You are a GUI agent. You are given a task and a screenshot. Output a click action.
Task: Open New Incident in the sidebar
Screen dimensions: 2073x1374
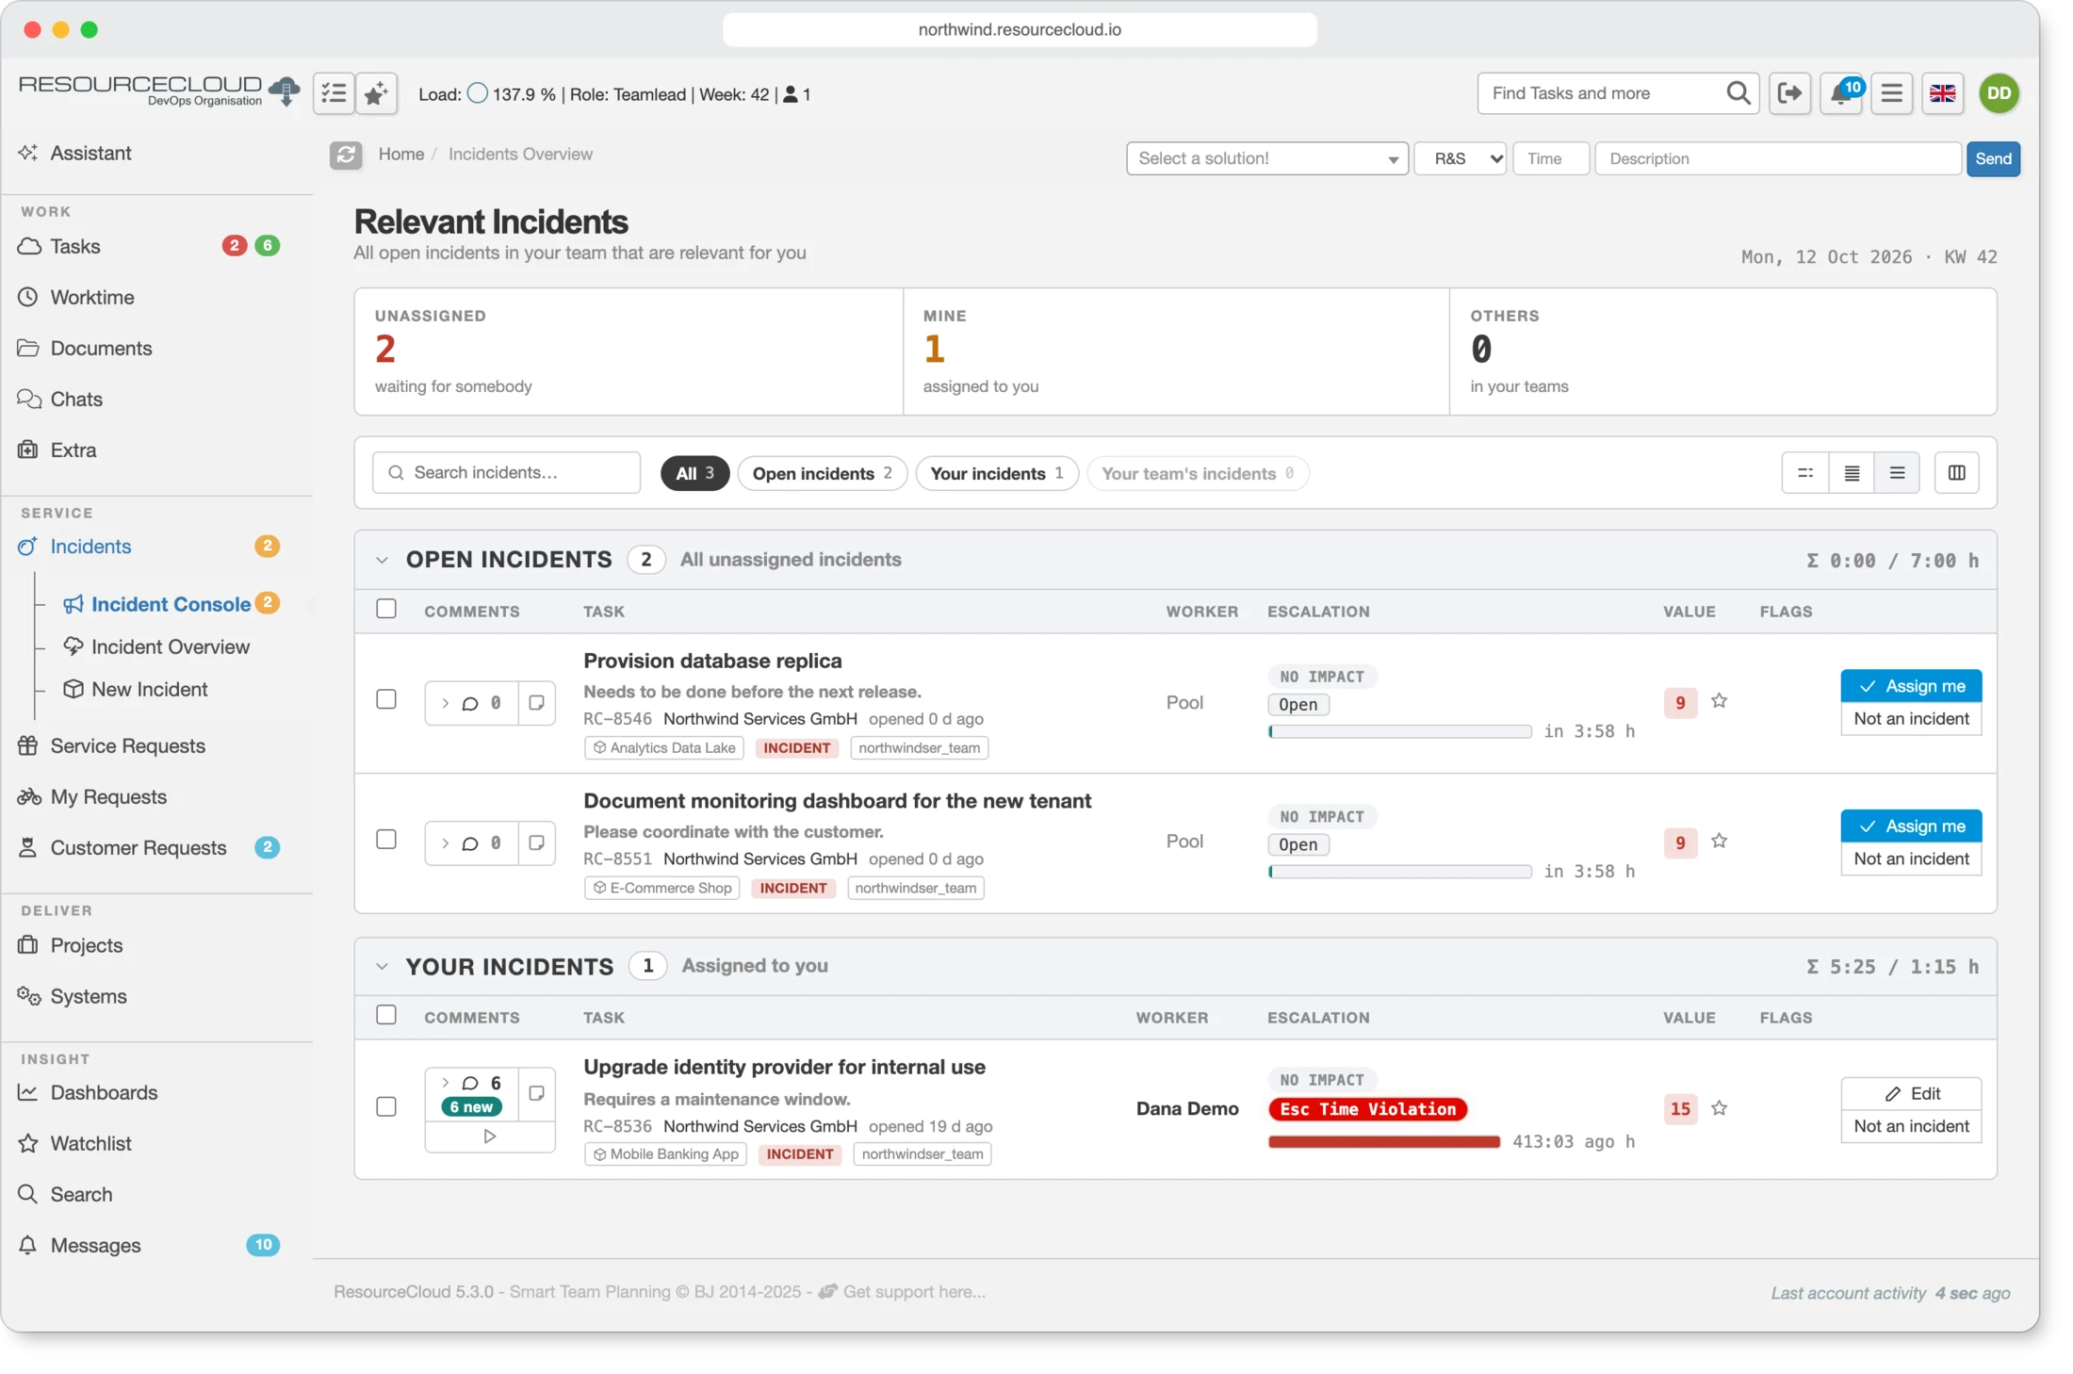tap(149, 689)
